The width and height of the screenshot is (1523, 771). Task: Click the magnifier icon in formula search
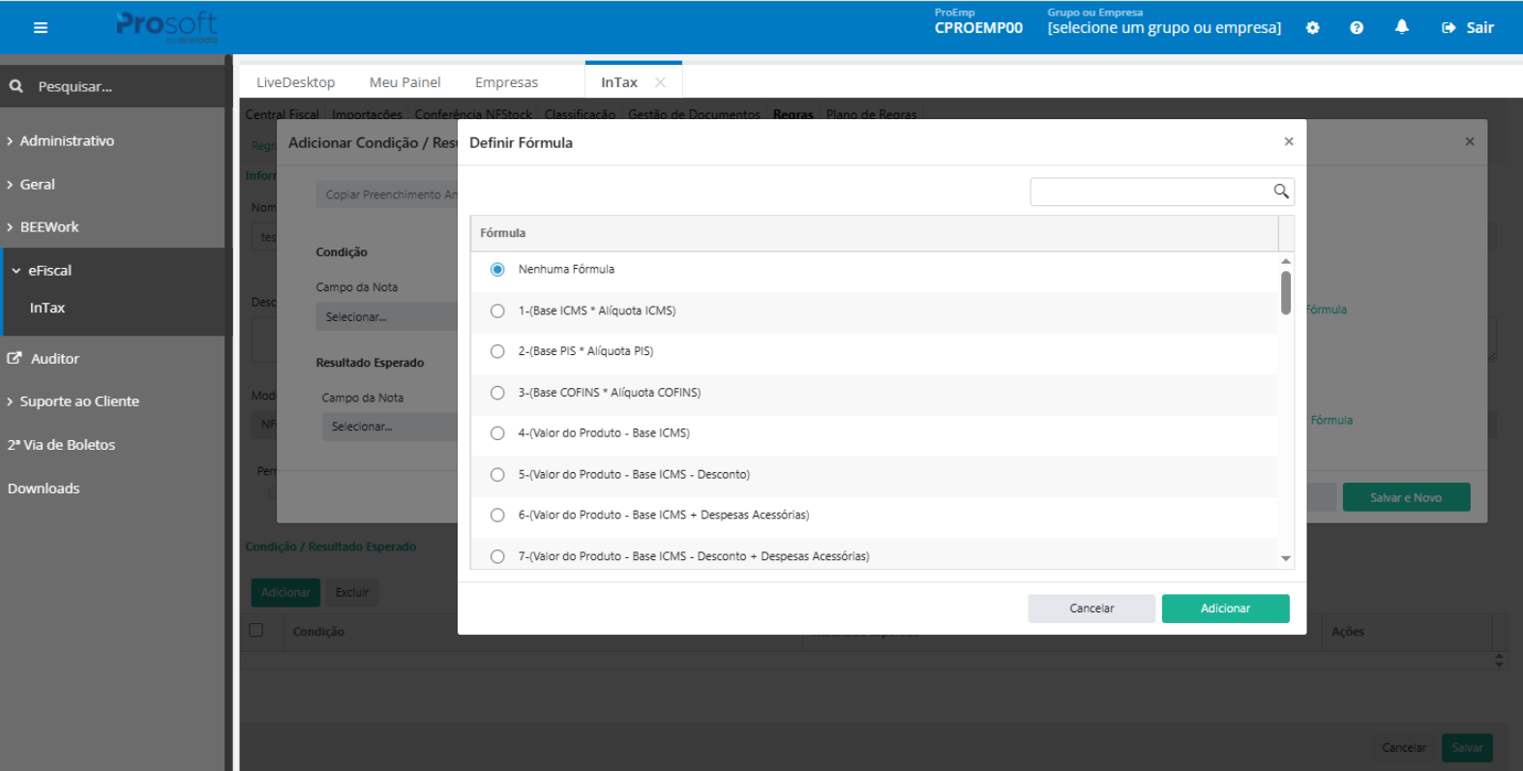pyautogui.click(x=1280, y=192)
